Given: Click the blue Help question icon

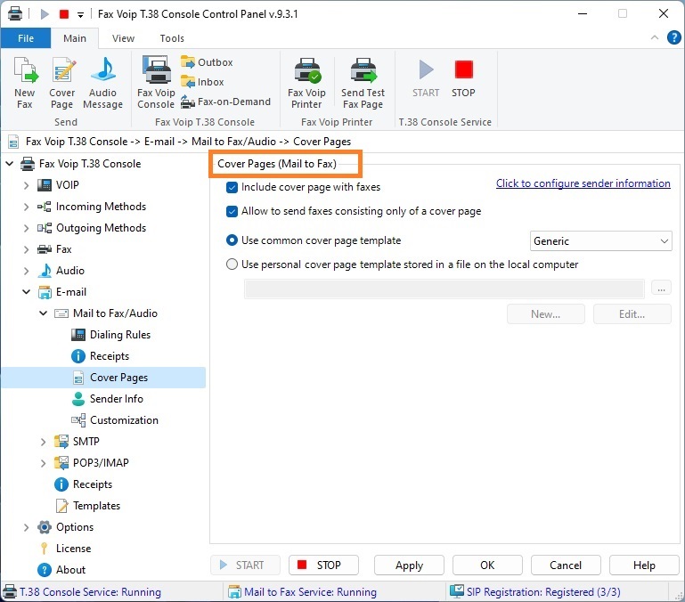Looking at the screenshot, I should [x=673, y=37].
